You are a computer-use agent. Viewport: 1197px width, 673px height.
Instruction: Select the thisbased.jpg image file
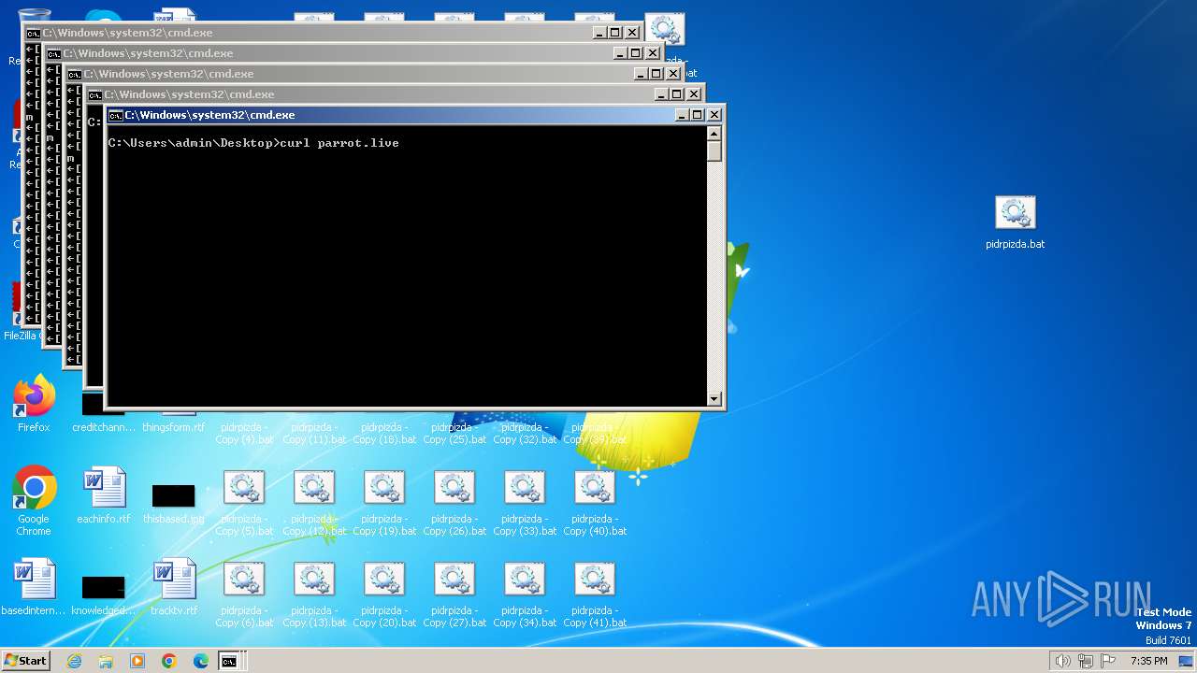[x=174, y=502]
